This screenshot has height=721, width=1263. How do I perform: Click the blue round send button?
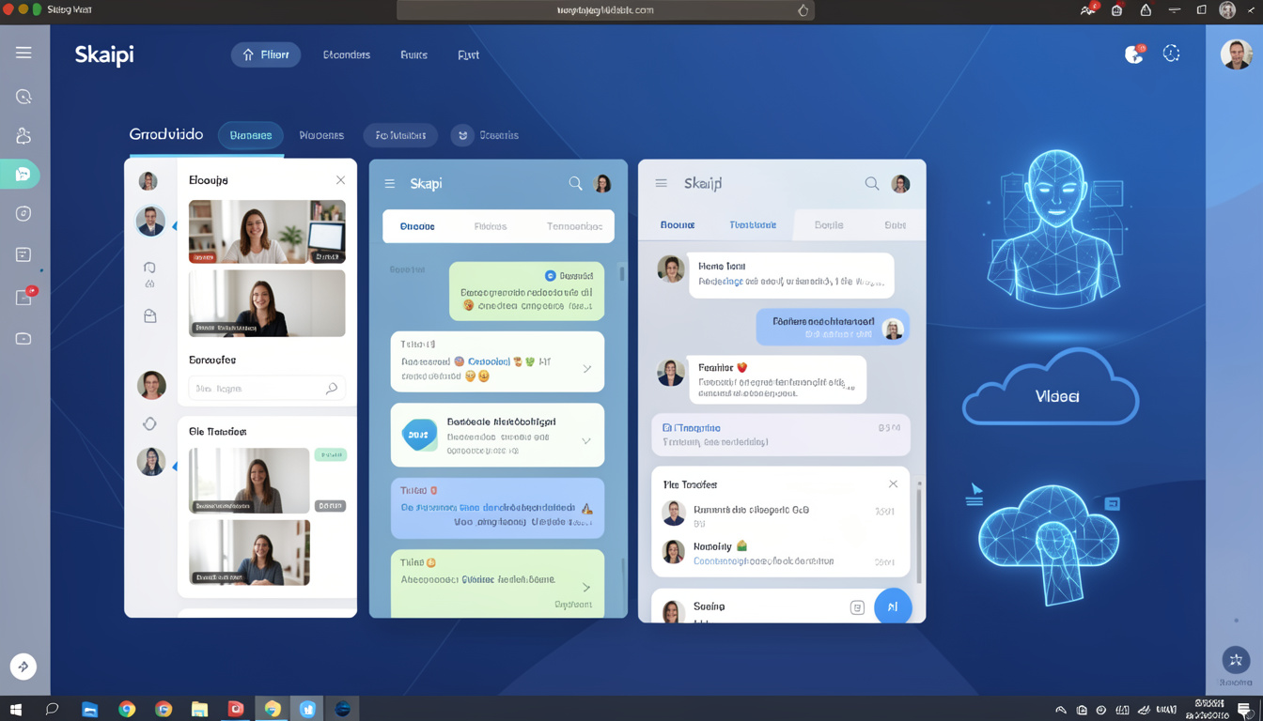892,606
